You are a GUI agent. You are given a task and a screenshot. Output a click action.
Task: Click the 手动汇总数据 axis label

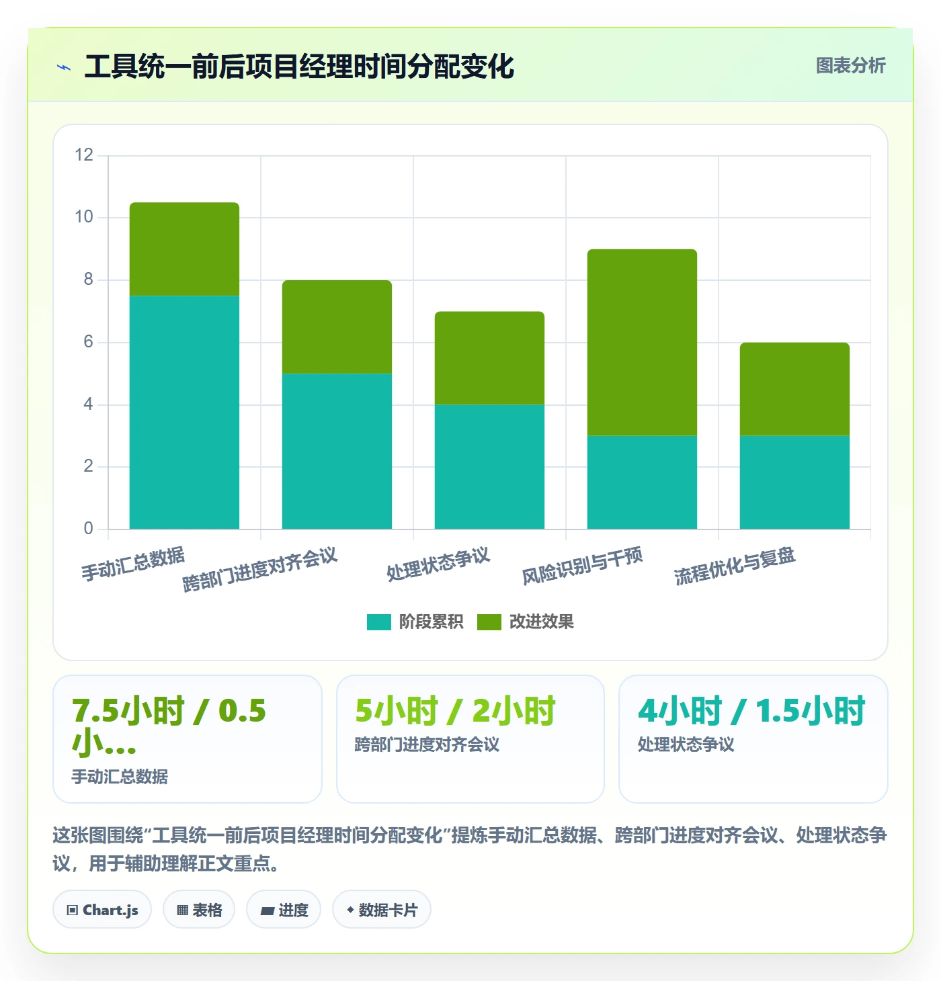(133, 564)
